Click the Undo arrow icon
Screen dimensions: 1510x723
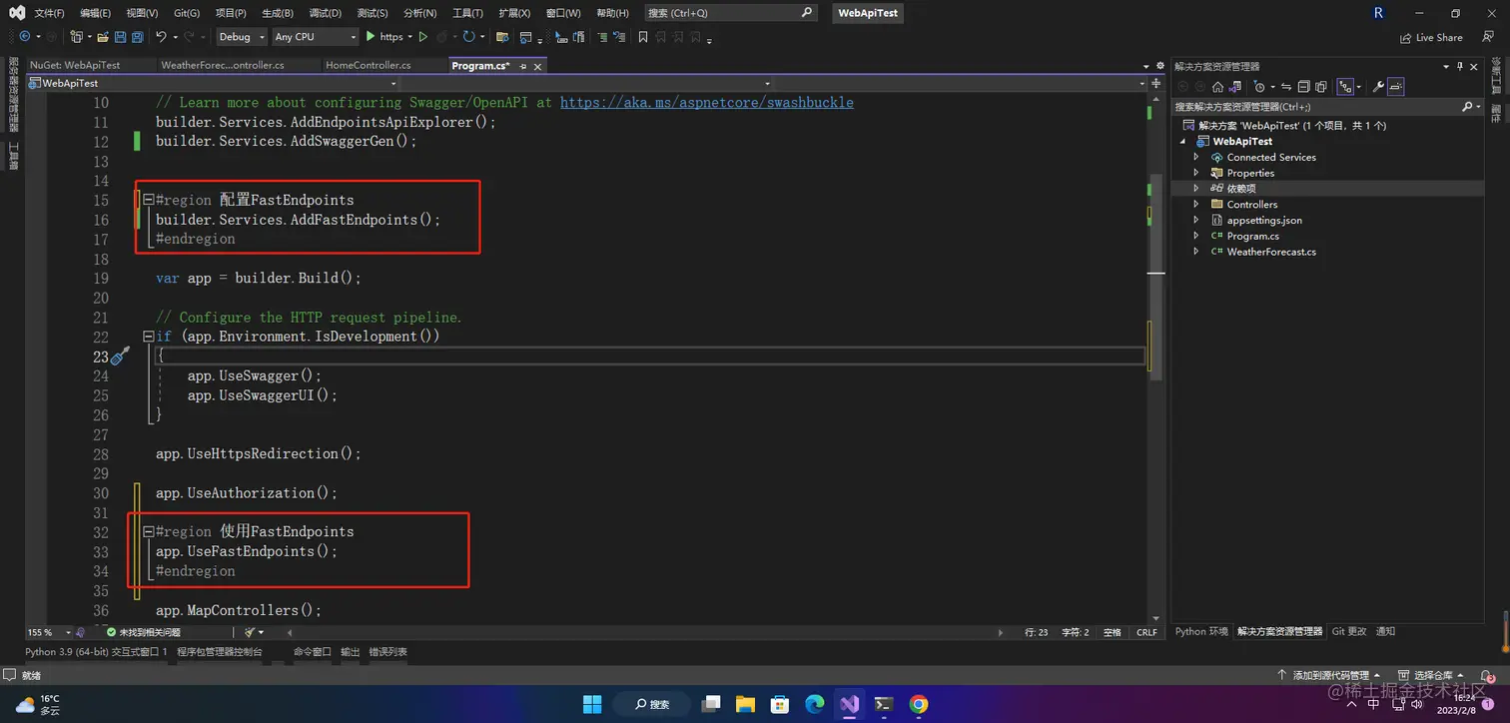[161, 37]
